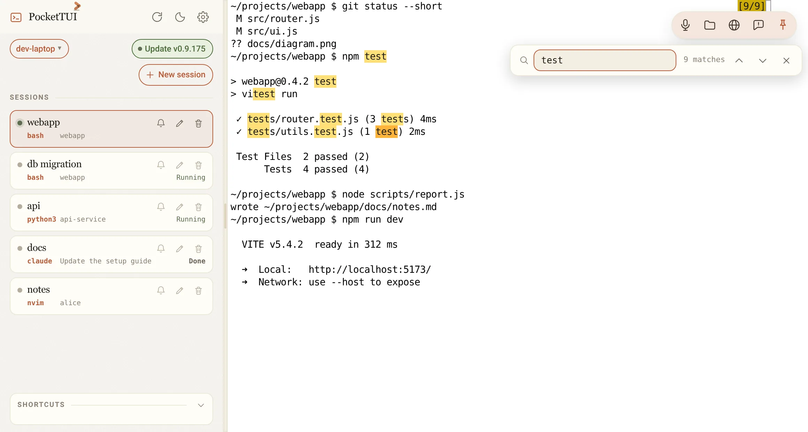Viewport: 808px width, 432px height.
Task: Click the PocketTUI terminal logo icon
Action: pyautogui.click(x=16, y=17)
